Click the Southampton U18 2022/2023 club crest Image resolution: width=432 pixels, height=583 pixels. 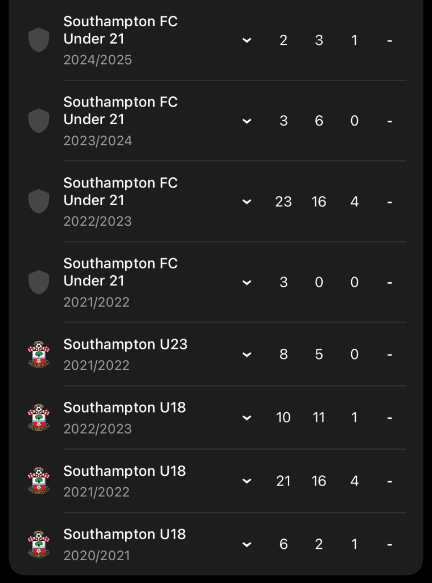pos(39,418)
